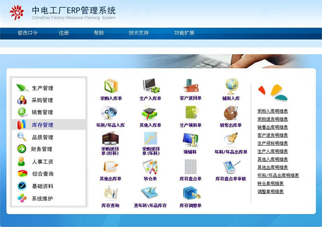Click the magnifier icon beside 品质管理
The height and width of the screenshot is (227, 322).
(x=22, y=137)
